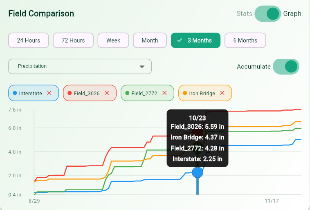Toggle the Stats/Graph switch
310x210 pixels.
(x=267, y=13)
